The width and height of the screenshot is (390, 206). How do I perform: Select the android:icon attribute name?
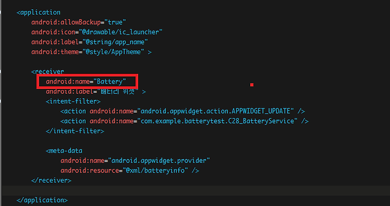[x=53, y=32]
